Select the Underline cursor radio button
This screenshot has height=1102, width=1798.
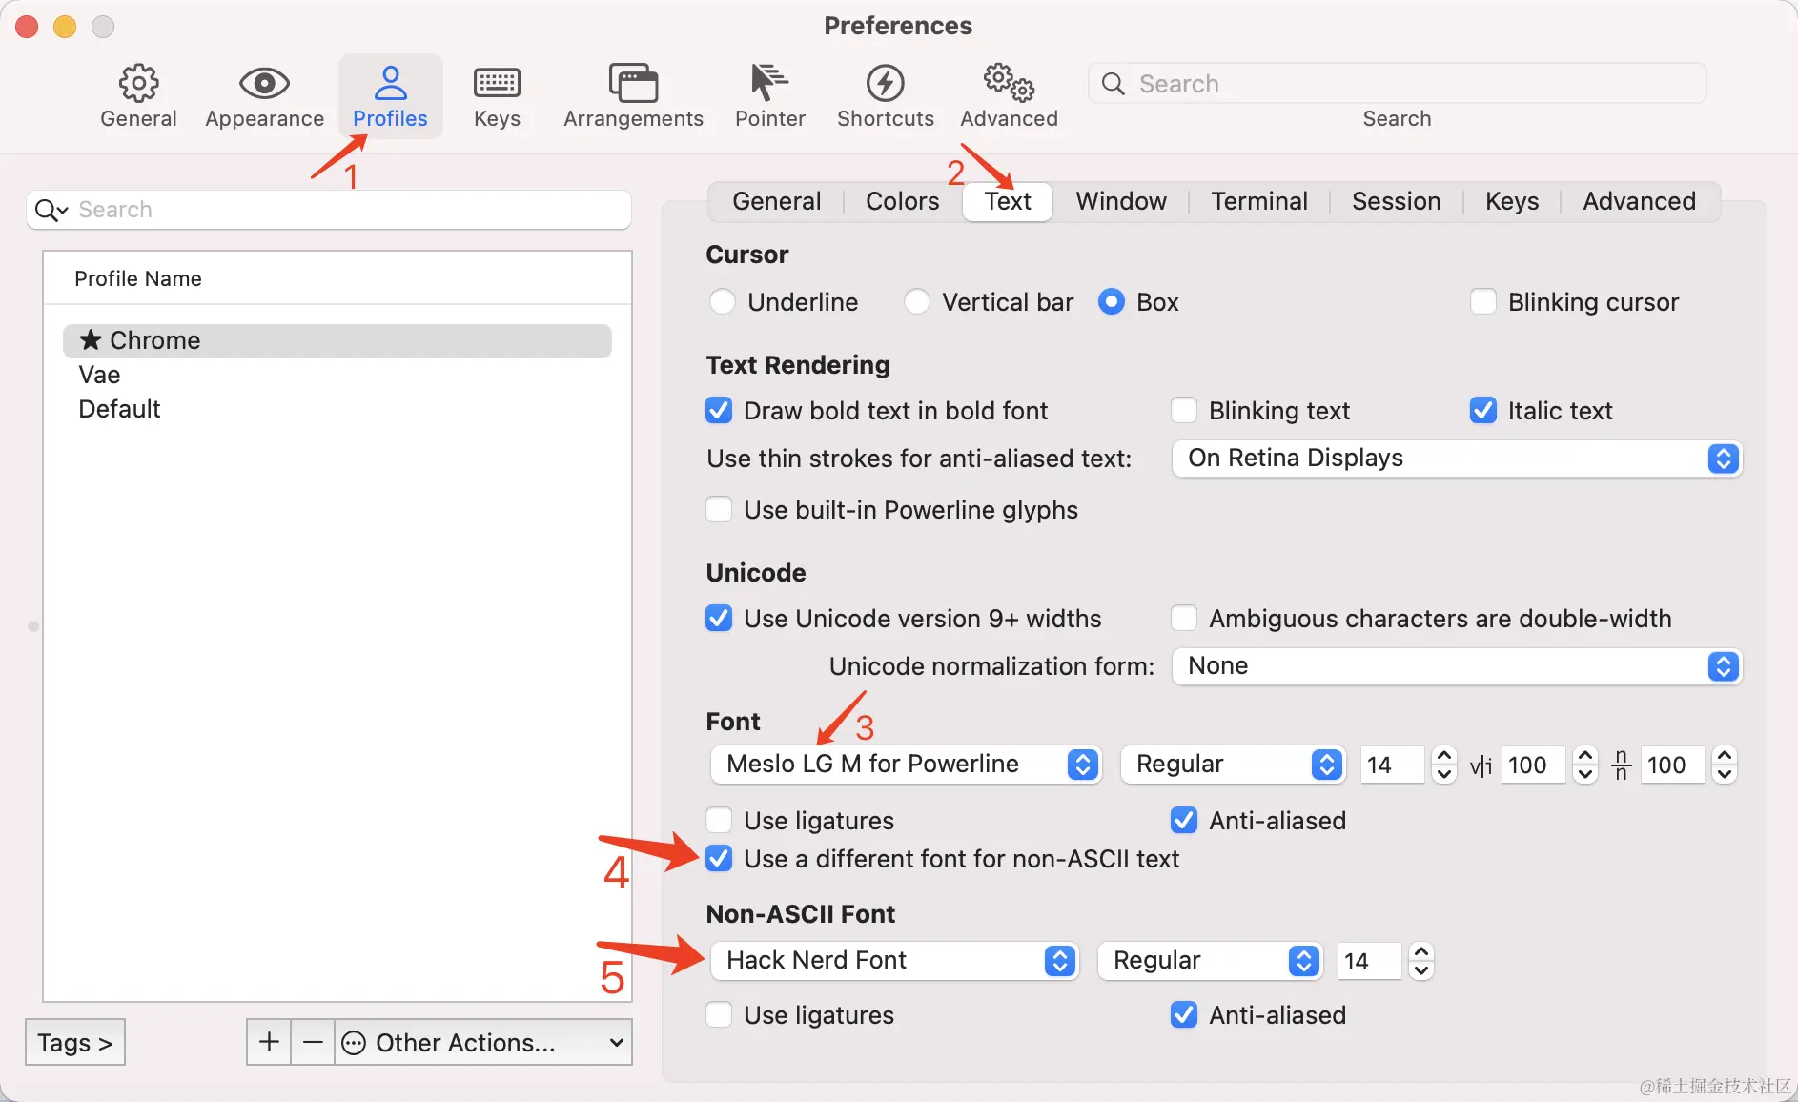(x=723, y=302)
